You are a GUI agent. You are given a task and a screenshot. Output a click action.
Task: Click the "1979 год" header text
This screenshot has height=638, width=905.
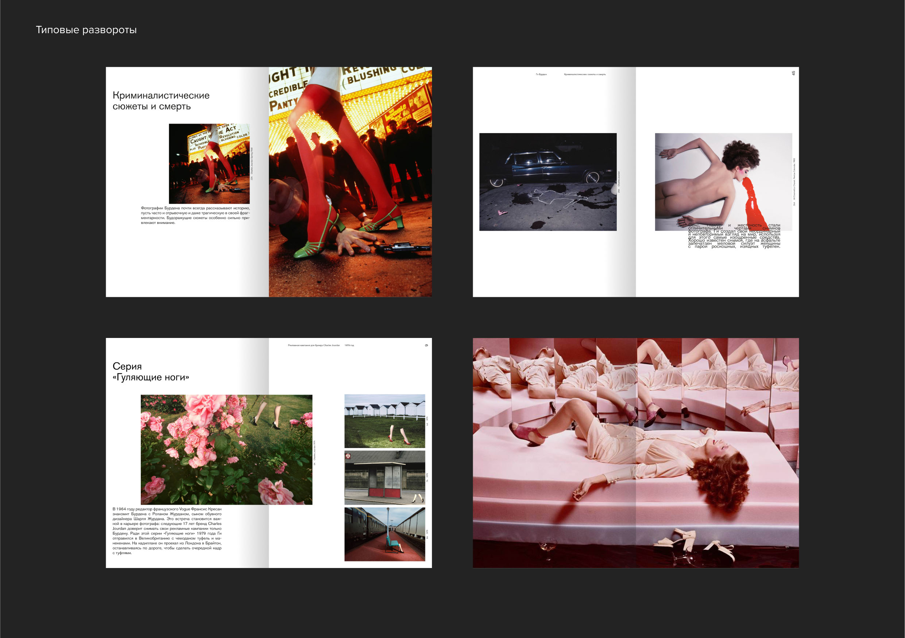[x=349, y=345]
